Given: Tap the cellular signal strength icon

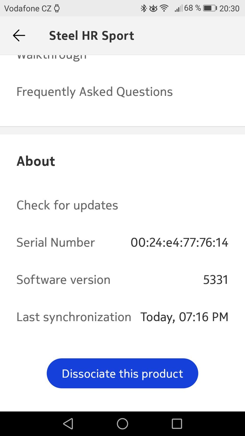Looking at the screenshot, I should tap(178, 9).
